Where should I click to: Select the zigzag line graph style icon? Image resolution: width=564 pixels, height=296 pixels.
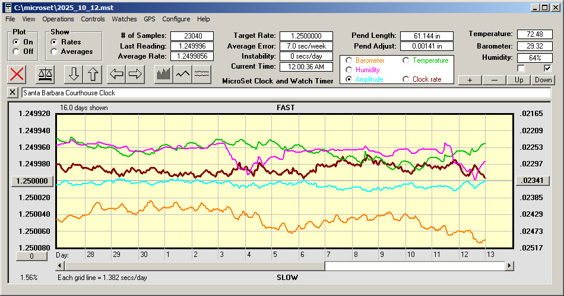pos(183,74)
